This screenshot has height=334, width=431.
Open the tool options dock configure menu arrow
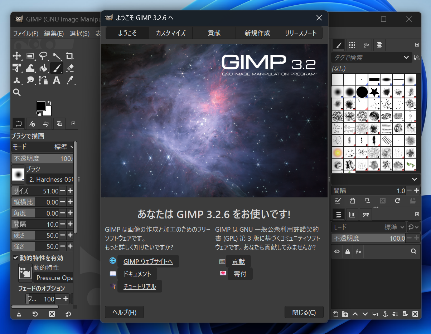(x=73, y=123)
